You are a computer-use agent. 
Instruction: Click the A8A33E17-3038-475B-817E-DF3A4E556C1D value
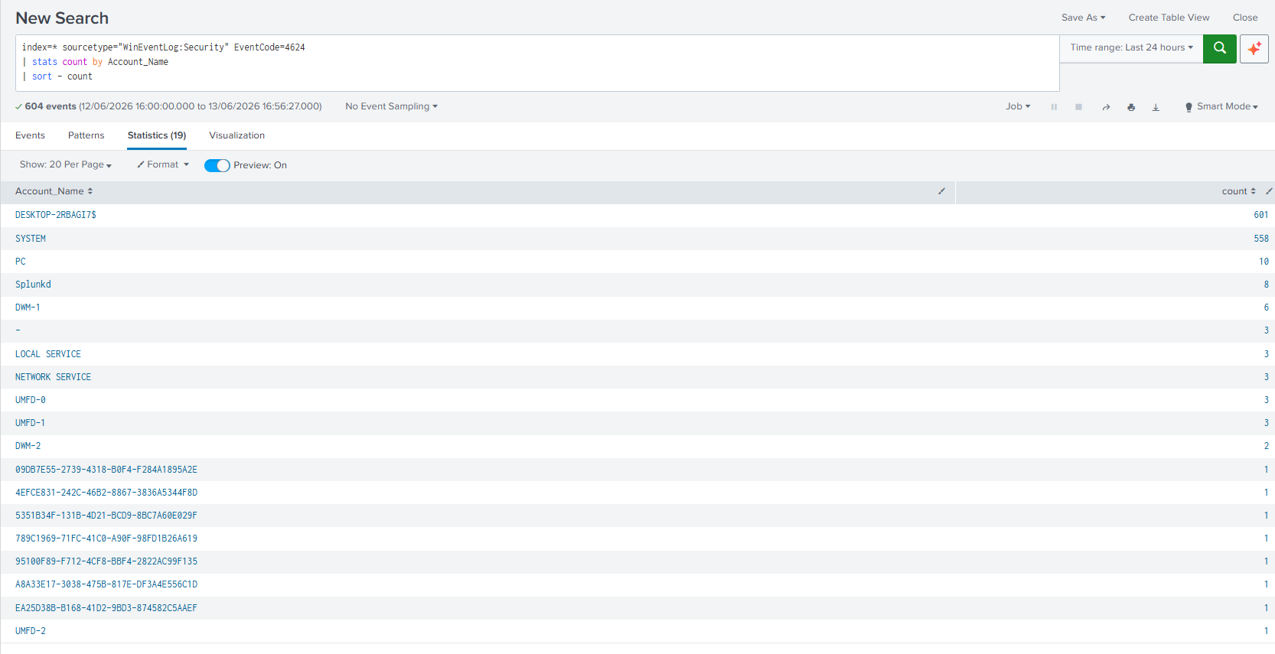point(106,584)
